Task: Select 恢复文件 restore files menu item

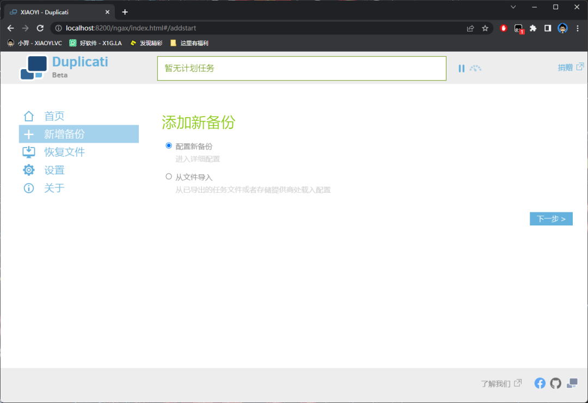Action: pos(64,152)
